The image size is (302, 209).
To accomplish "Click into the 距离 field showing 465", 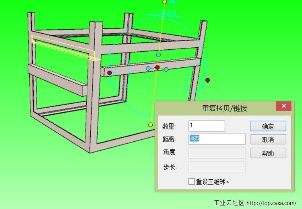I will [217, 139].
